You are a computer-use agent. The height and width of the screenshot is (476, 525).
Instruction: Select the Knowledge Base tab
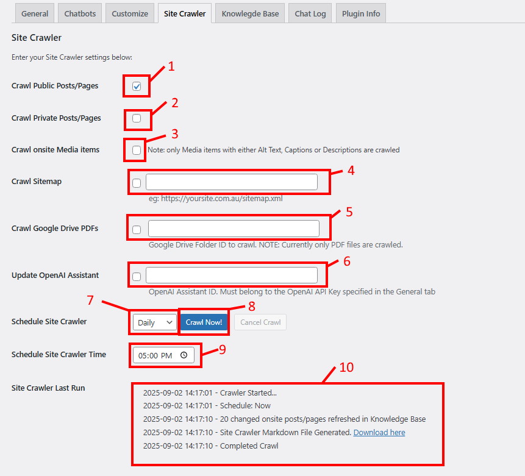250,13
